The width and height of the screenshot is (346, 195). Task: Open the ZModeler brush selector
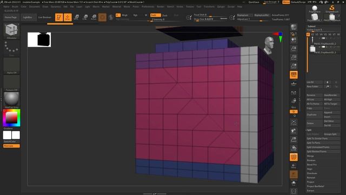click(x=11, y=31)
